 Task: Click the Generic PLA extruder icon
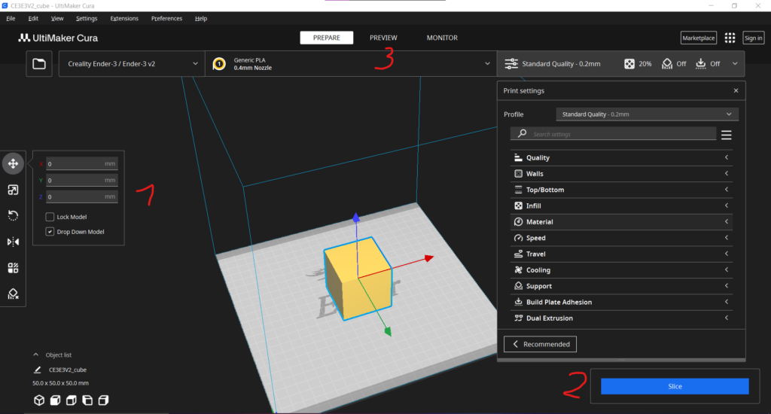pos(219,64)
